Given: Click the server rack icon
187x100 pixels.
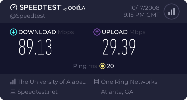Looking at the screenshot, I should (96, 82).
